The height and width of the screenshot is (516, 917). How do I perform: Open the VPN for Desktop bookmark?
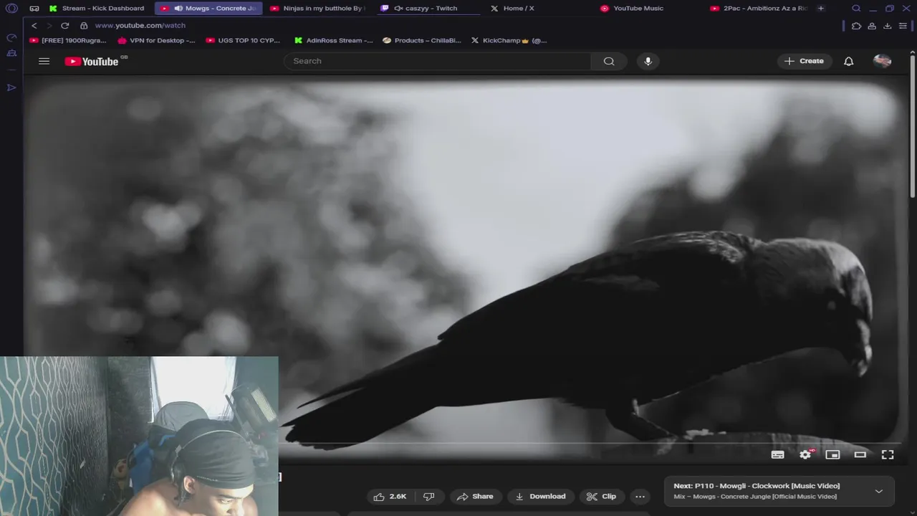156,41
